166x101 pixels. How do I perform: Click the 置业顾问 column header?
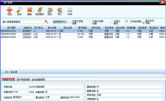154,28
